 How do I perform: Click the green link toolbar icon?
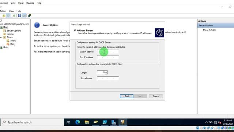[x=30, y=15]
